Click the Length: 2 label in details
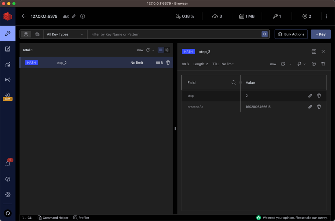This screenshot has height=221, width=335. (x=200, y=64)
